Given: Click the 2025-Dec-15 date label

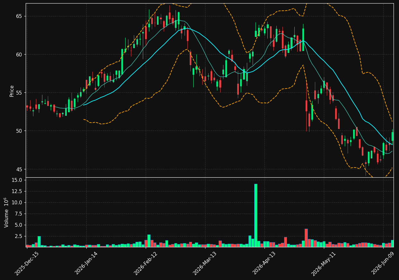Looking at the screenshot, I should [27, 263].
